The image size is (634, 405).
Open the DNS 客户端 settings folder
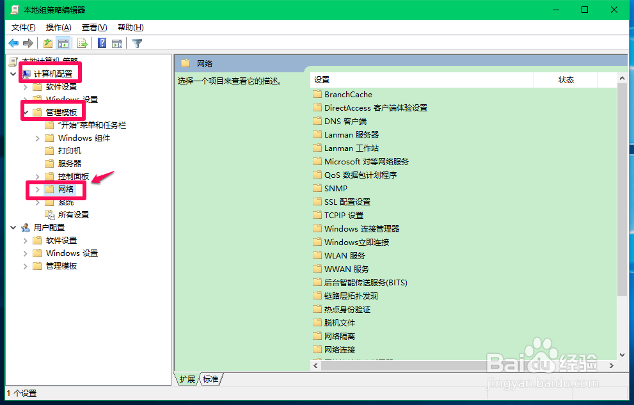point(345,121)
